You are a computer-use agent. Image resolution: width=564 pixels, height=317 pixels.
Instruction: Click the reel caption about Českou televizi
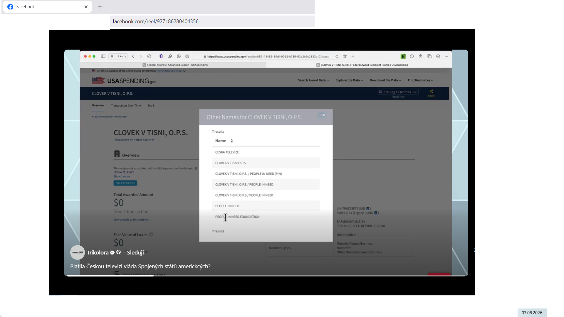(140, 266)
